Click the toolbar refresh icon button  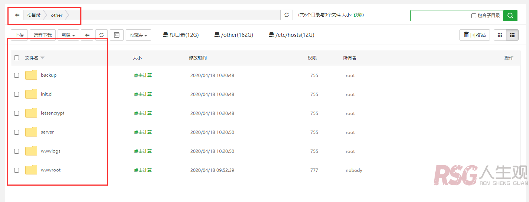101,35
